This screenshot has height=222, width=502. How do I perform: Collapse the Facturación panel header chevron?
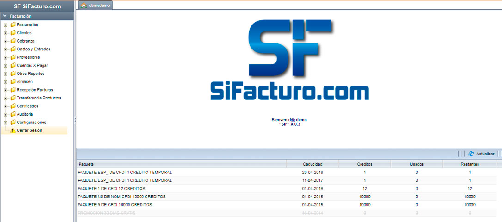[x=5, y=16]
